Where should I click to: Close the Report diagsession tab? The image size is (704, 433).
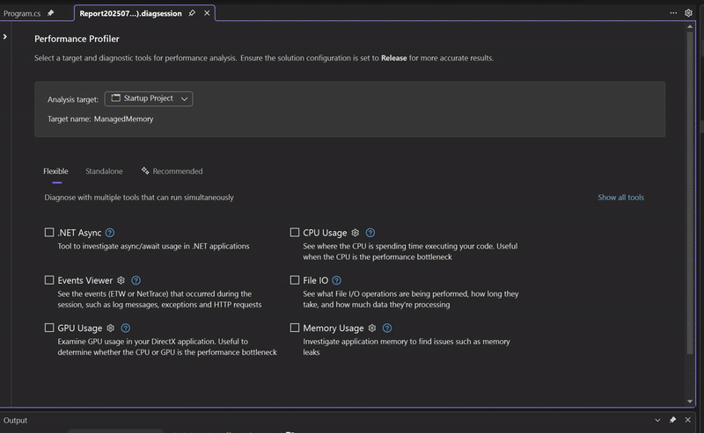pos(207,13)
